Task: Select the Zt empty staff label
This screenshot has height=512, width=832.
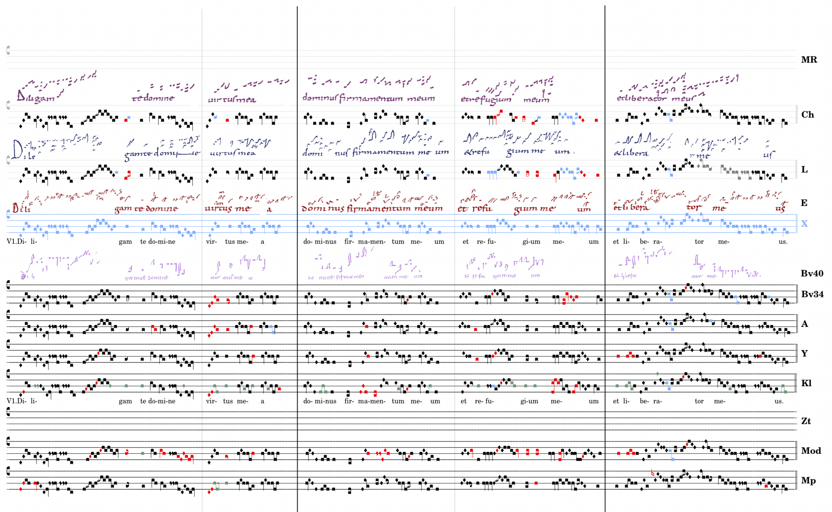Action: point(806,421)
